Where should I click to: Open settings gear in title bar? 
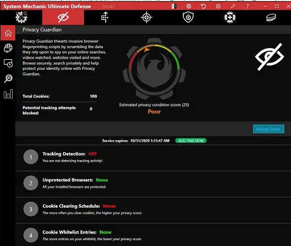[218, 6]
